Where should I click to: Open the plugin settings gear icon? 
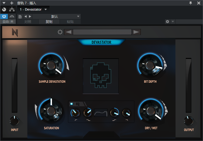coord(60,32)
